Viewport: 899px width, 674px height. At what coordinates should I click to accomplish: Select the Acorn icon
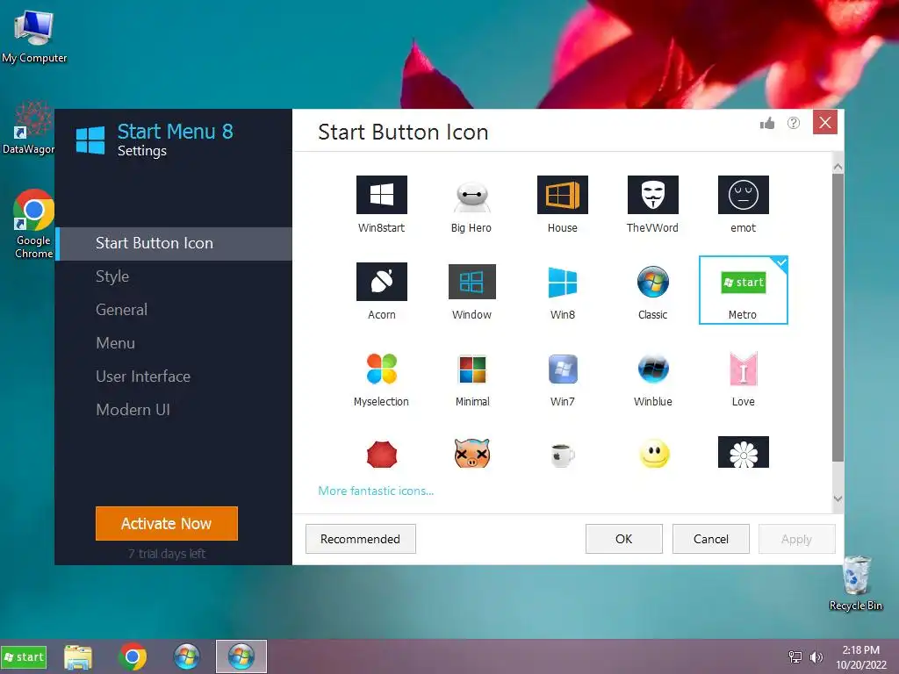[x=381, y=291]
